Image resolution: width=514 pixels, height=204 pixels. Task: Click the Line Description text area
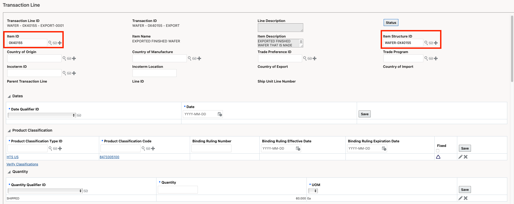[x=280, y=28]
